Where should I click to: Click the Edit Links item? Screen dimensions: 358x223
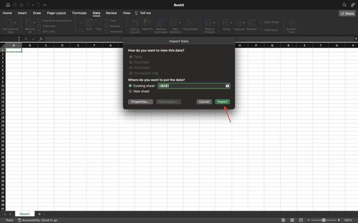[x=46, y=31]
